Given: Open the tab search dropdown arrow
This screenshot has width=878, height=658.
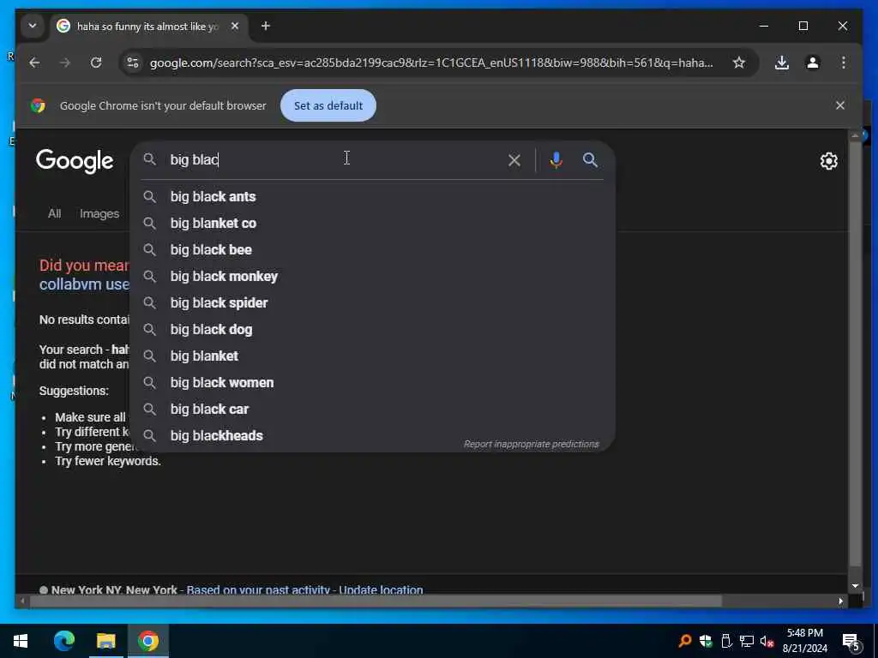Looking at the screenshot, I should pyautogui.click(x=33, y=26).
